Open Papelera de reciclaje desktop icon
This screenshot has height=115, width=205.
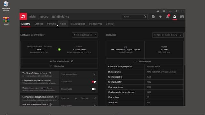(6, 6)
